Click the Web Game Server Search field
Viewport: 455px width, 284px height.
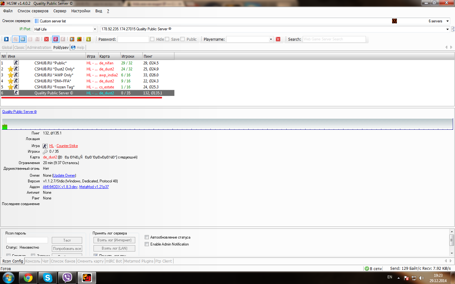click(334, 39)
